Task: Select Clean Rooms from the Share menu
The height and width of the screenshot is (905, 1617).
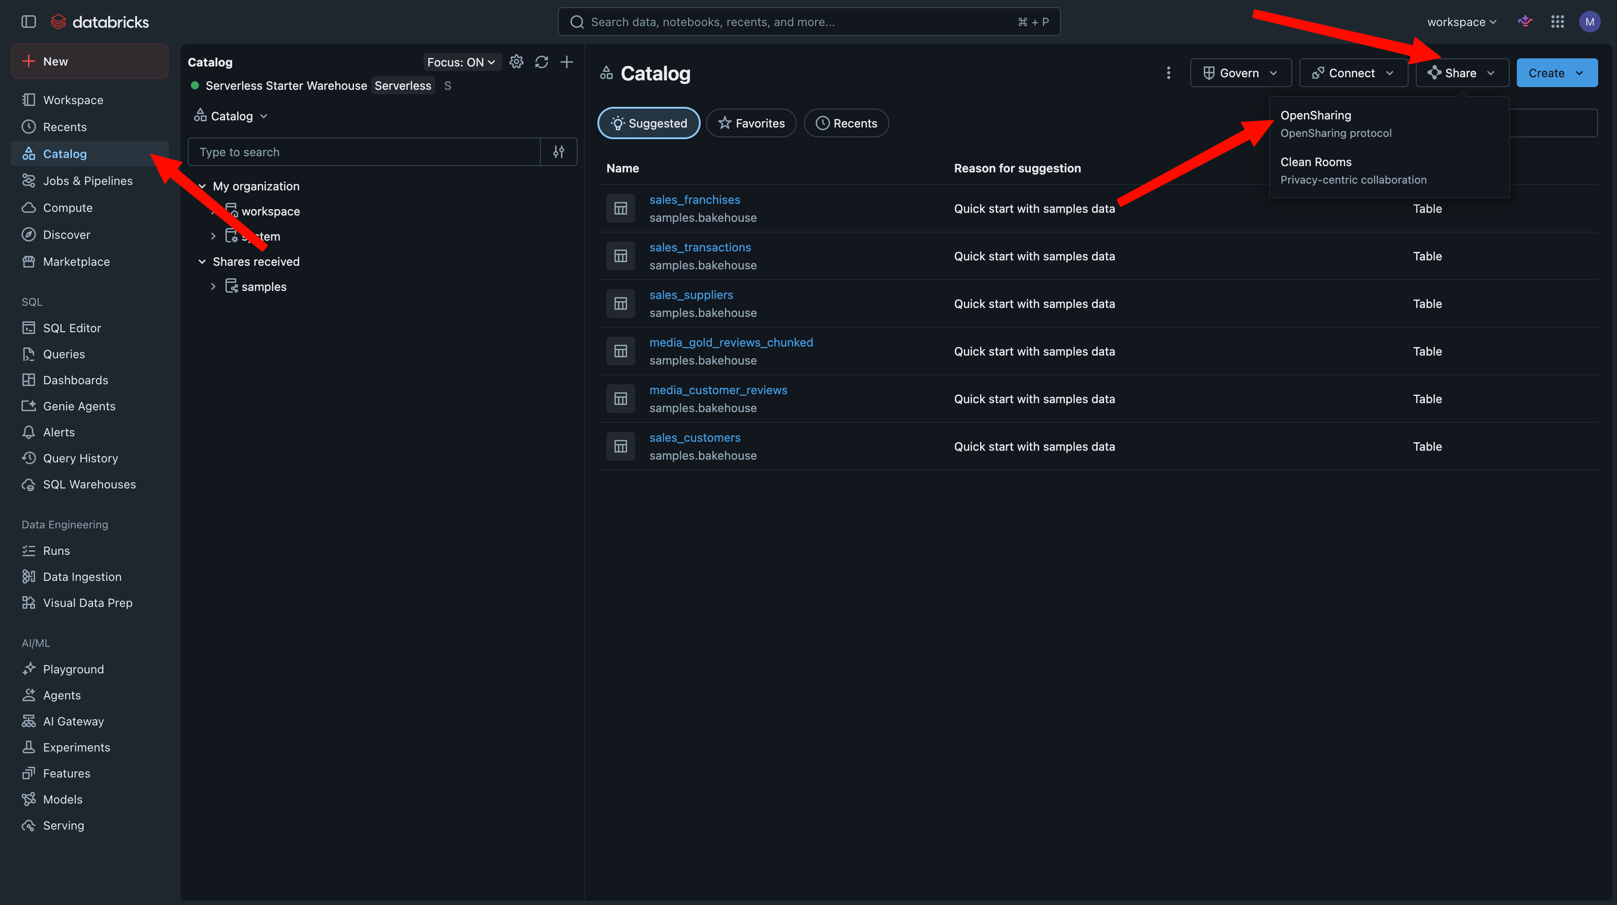Action: click(x=1388, y=171)
